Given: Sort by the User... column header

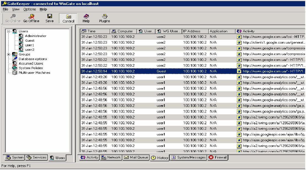Looking at the screenshot, I should [x=146, y=31].
